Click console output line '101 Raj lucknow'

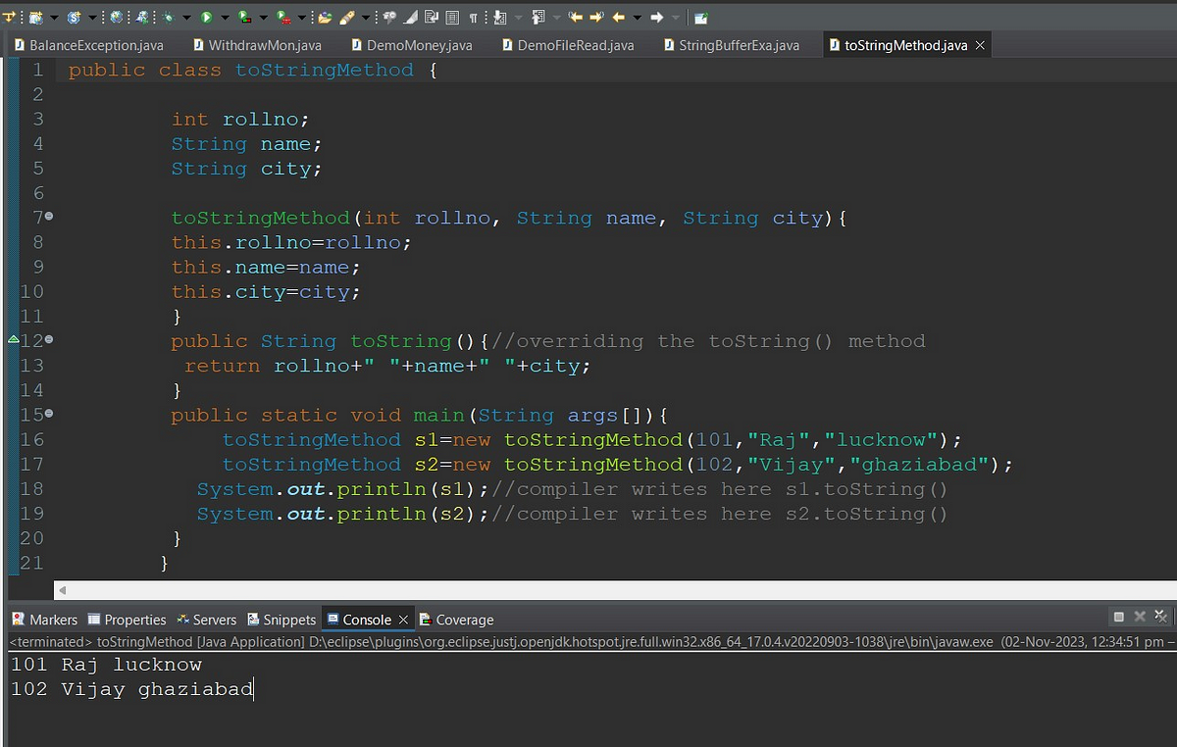(106, 665)
